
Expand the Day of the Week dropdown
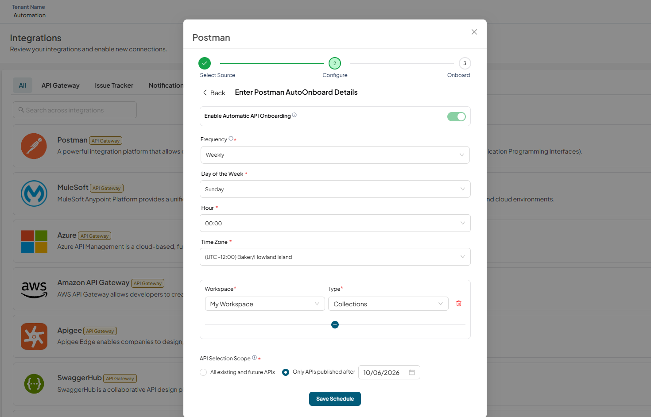(335, 189)
